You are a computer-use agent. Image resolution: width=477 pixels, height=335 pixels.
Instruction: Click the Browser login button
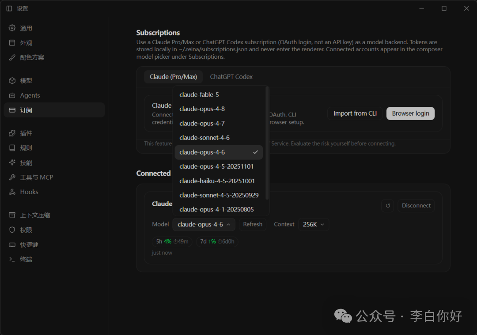[x=410, y=113]
